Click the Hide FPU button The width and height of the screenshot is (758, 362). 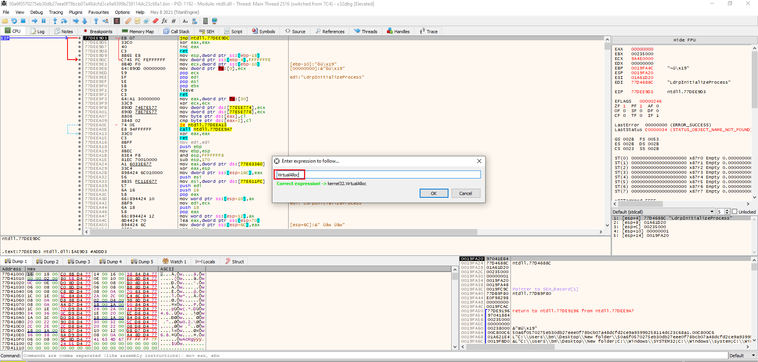point(684,40)
